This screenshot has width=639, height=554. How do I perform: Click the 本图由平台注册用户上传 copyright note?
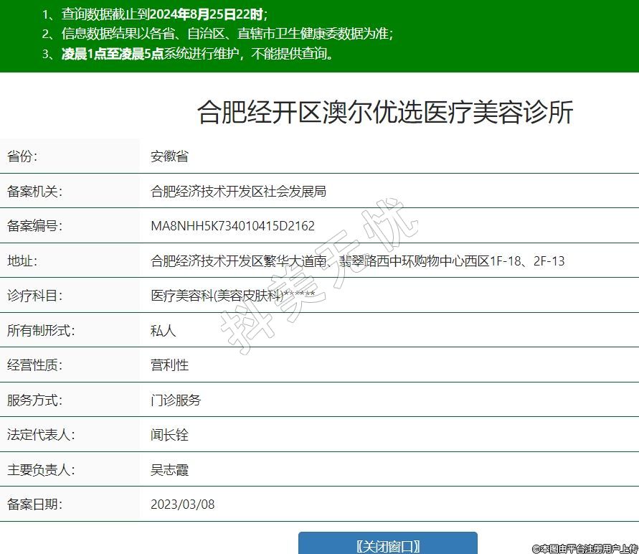coord(584,548)
